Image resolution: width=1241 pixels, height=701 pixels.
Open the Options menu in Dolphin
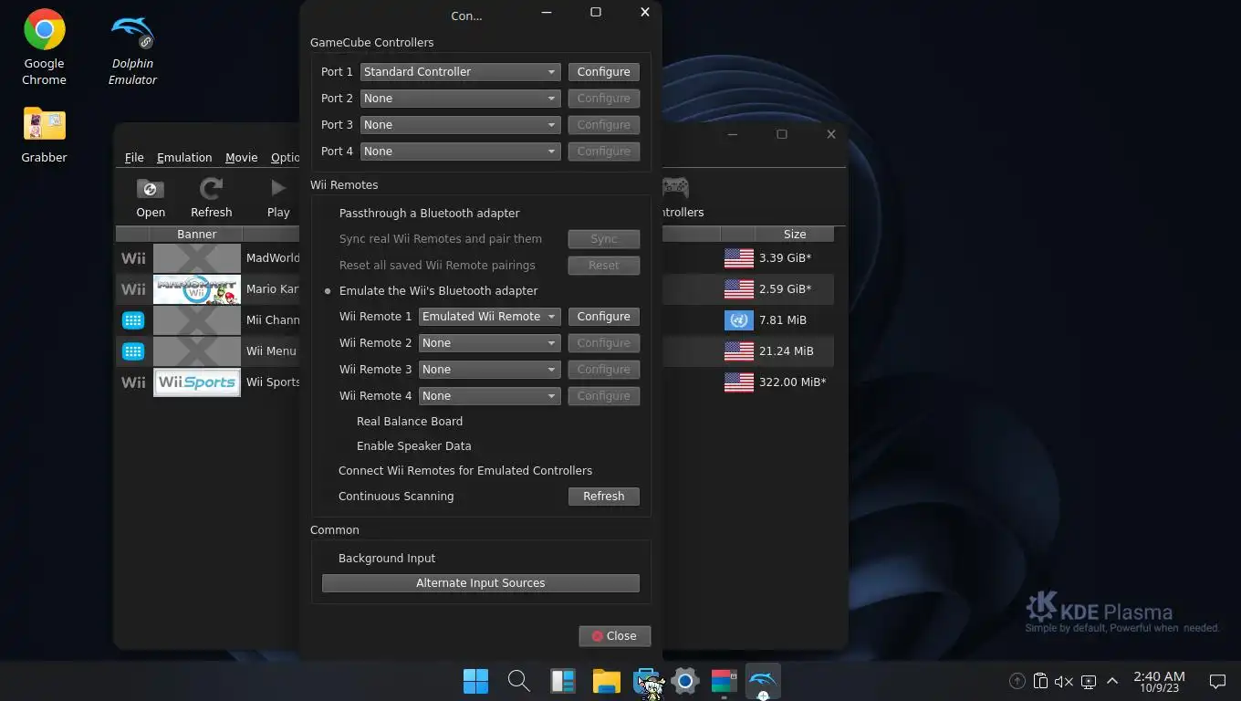(x=285, y=157)
